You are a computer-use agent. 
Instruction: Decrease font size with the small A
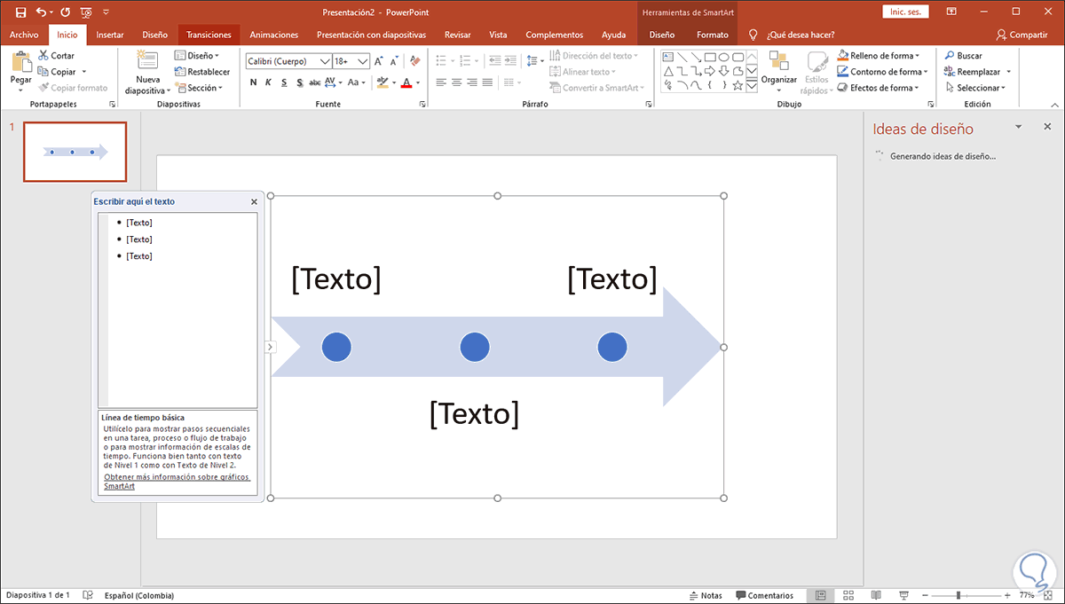coord(395,61)
